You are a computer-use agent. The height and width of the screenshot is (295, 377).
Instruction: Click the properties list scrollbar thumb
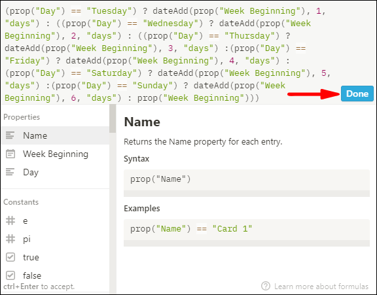113,118
